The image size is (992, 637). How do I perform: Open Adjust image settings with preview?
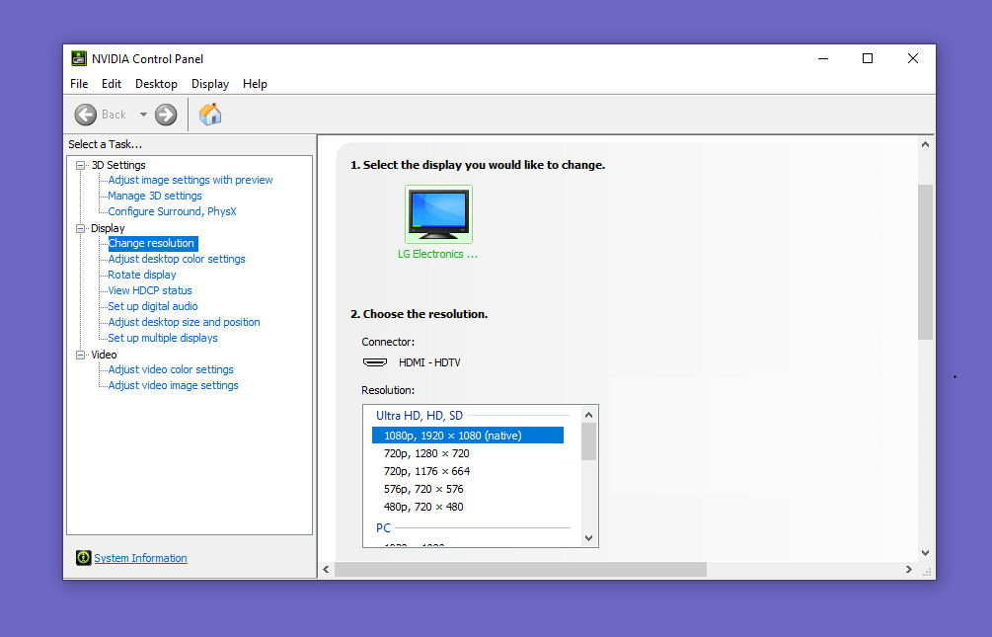(x=191, y=180)
